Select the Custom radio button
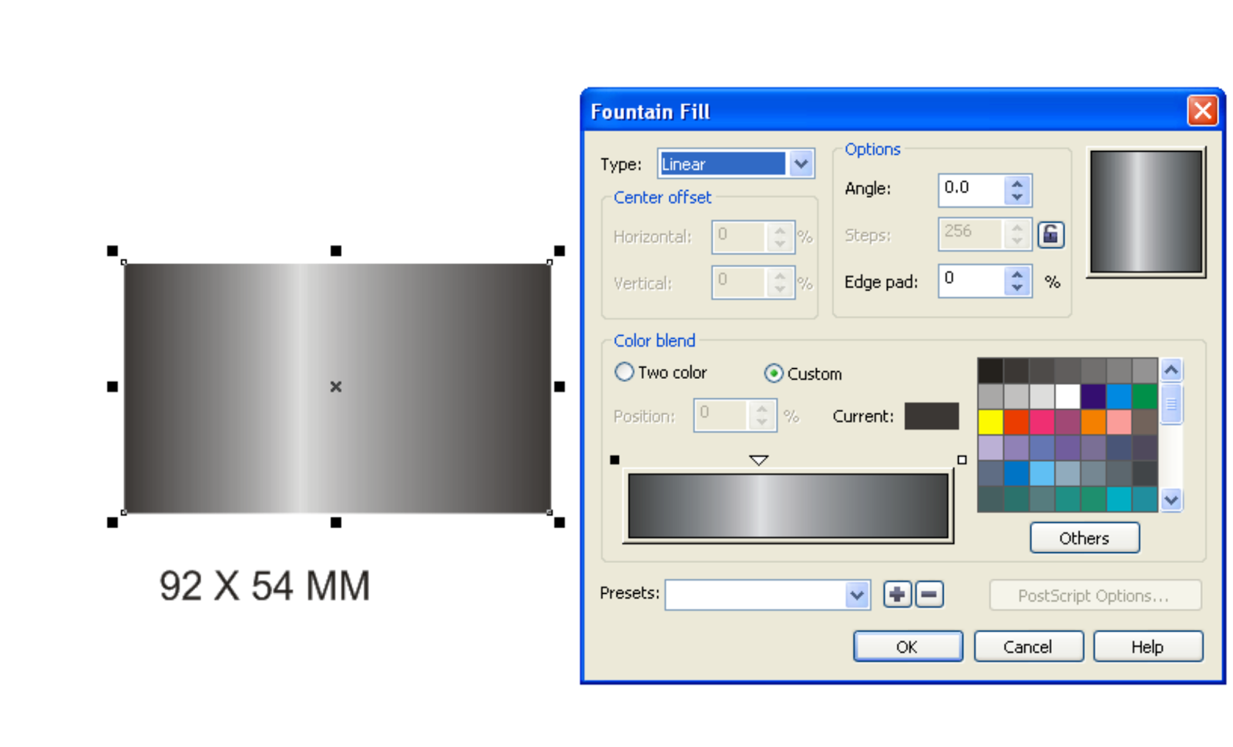The width and height of the screenshot is (1233, 747). [x=773, y=373]
